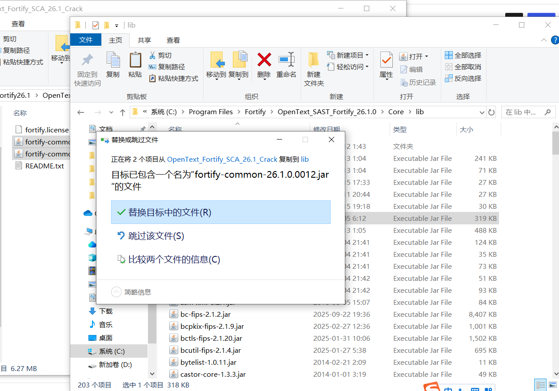Click the red Delete (删除) icon
Image resolution: width=559 pixels, height=391 pixels.
click(264, 59)
